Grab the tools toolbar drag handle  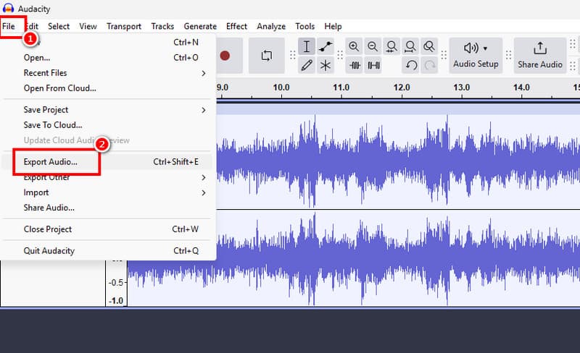(x=293, y=56)
